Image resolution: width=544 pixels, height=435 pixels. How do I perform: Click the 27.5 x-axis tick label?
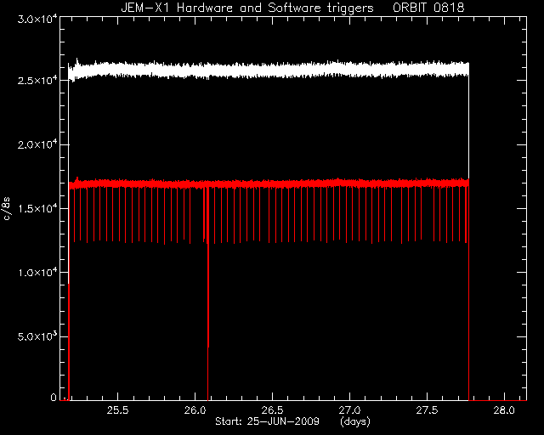pyautogui.click(x=427, y=410)
